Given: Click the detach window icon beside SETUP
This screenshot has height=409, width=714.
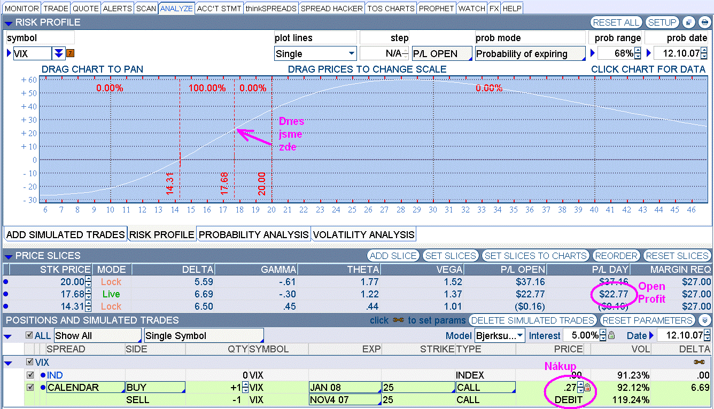Looking at the screenshot, I should click(x=689, y=22).
